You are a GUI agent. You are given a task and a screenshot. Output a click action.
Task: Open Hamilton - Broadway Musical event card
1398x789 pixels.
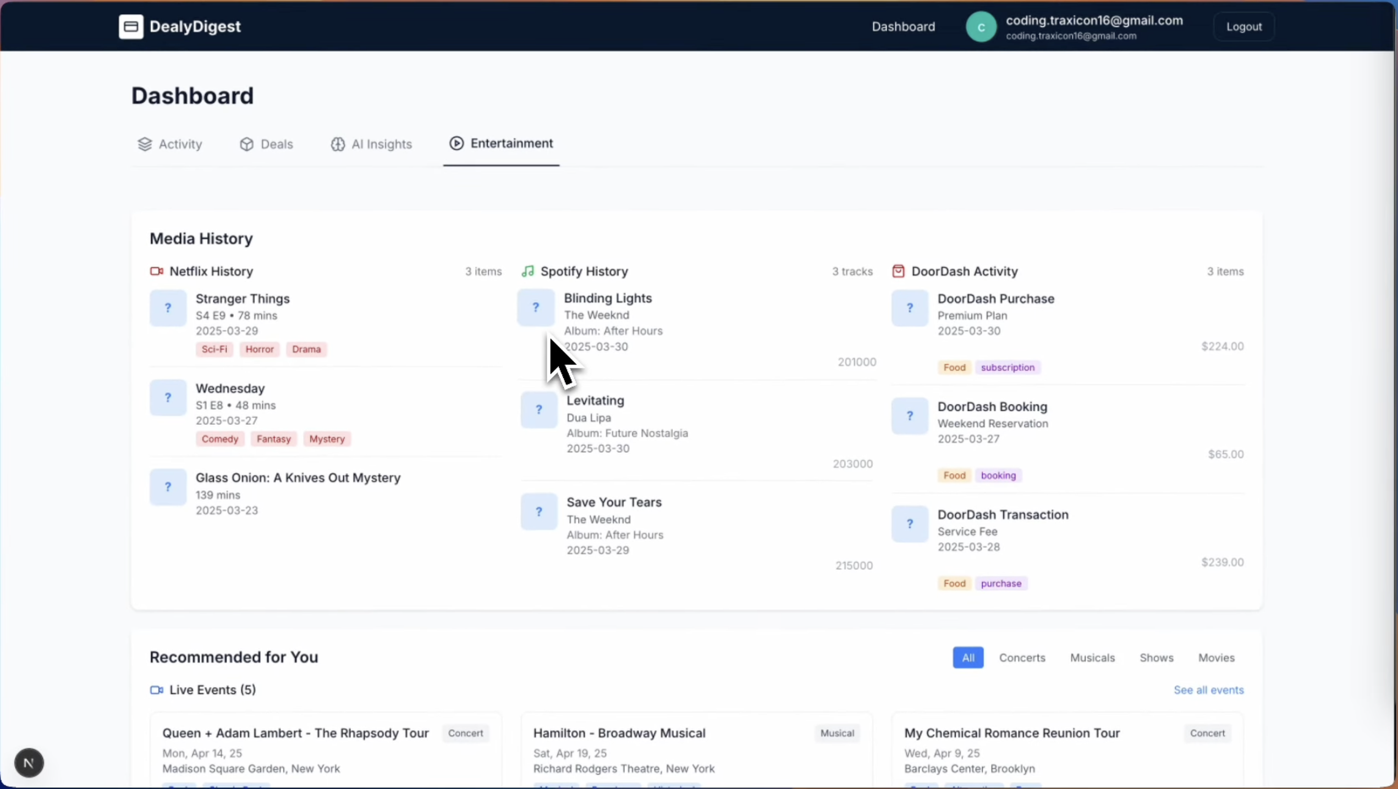[x=697, y=751]
